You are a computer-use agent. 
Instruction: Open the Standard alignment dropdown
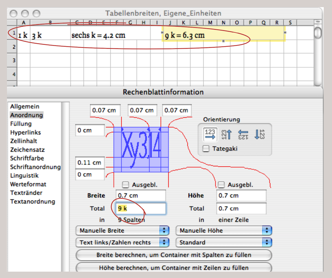pos(223,242)
